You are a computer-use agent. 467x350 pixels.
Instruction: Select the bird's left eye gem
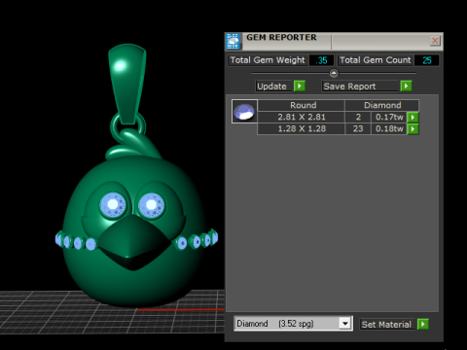113,205
